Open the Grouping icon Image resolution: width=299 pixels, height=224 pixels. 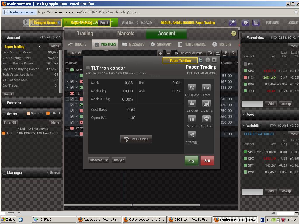(206, 104)
